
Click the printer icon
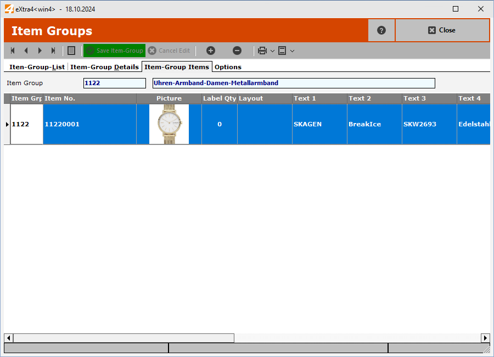[262, 51]
